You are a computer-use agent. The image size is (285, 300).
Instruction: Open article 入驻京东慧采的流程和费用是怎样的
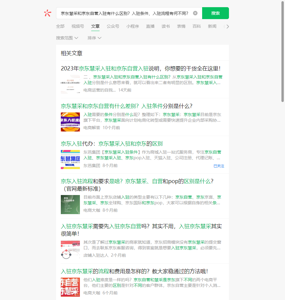click(134, 271)
